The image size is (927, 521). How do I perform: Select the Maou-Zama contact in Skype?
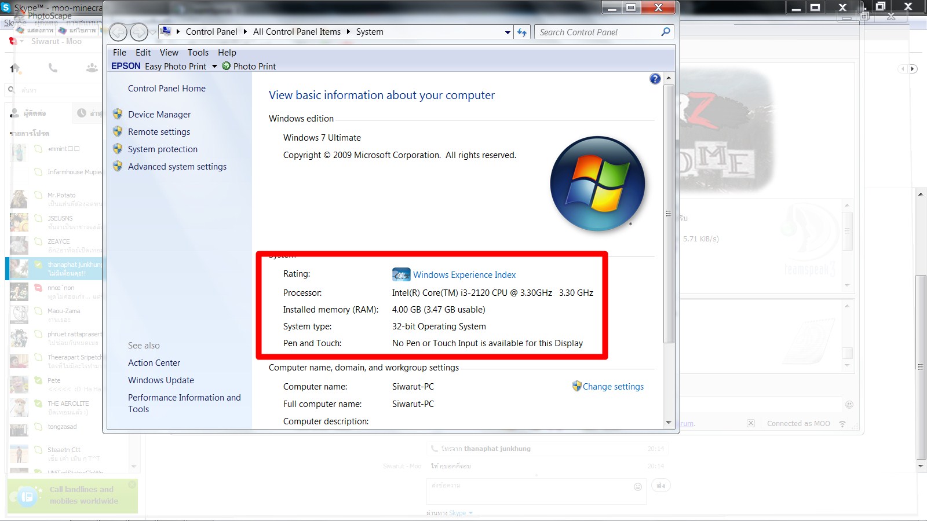pos(56,315)
